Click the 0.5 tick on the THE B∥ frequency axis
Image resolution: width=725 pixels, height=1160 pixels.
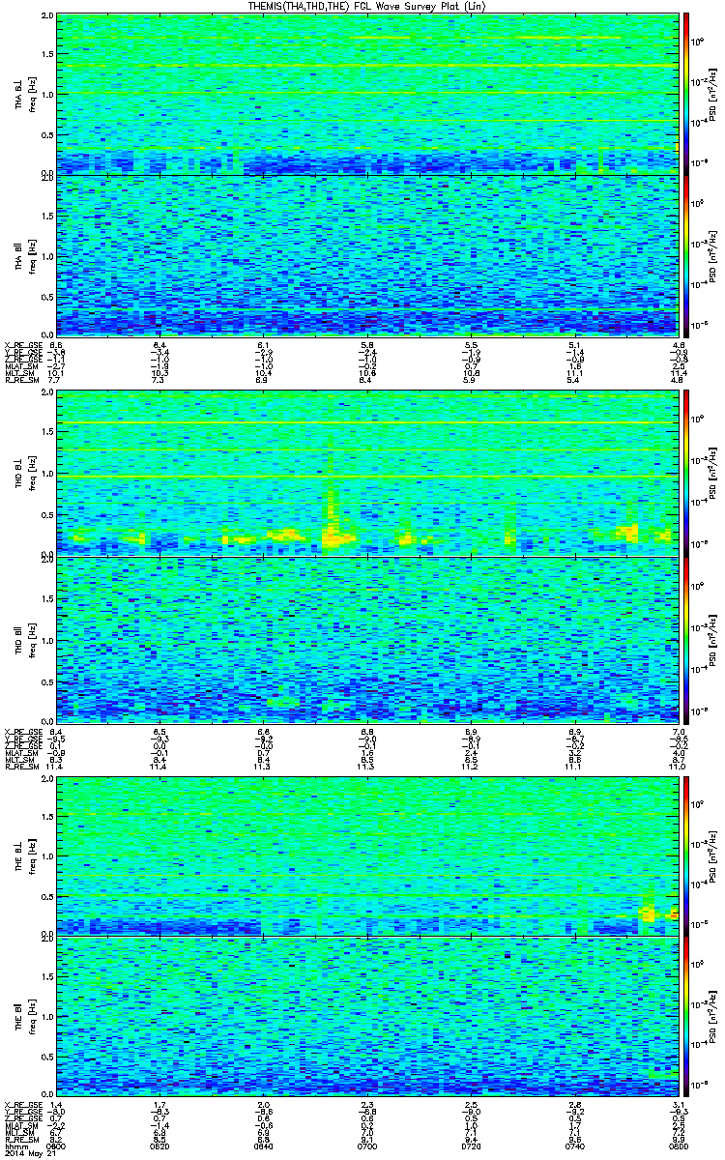48,1057
